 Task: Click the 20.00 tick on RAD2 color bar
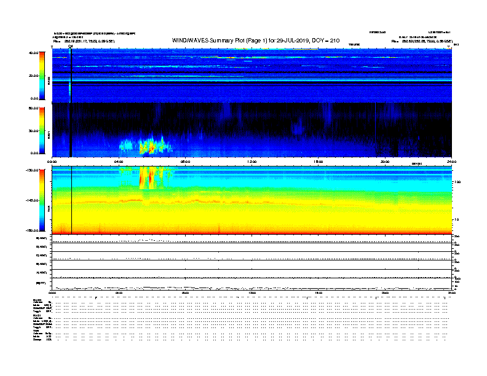point(33,76)
